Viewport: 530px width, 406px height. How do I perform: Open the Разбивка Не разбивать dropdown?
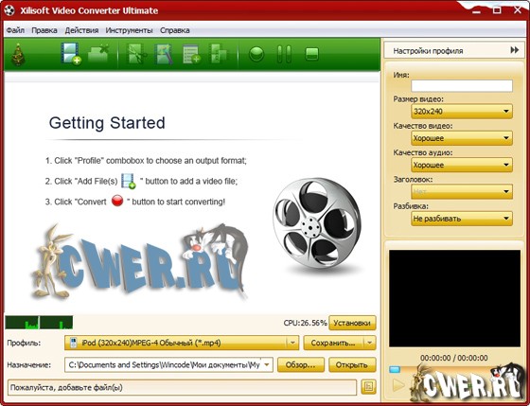click(x=462, y=219)
